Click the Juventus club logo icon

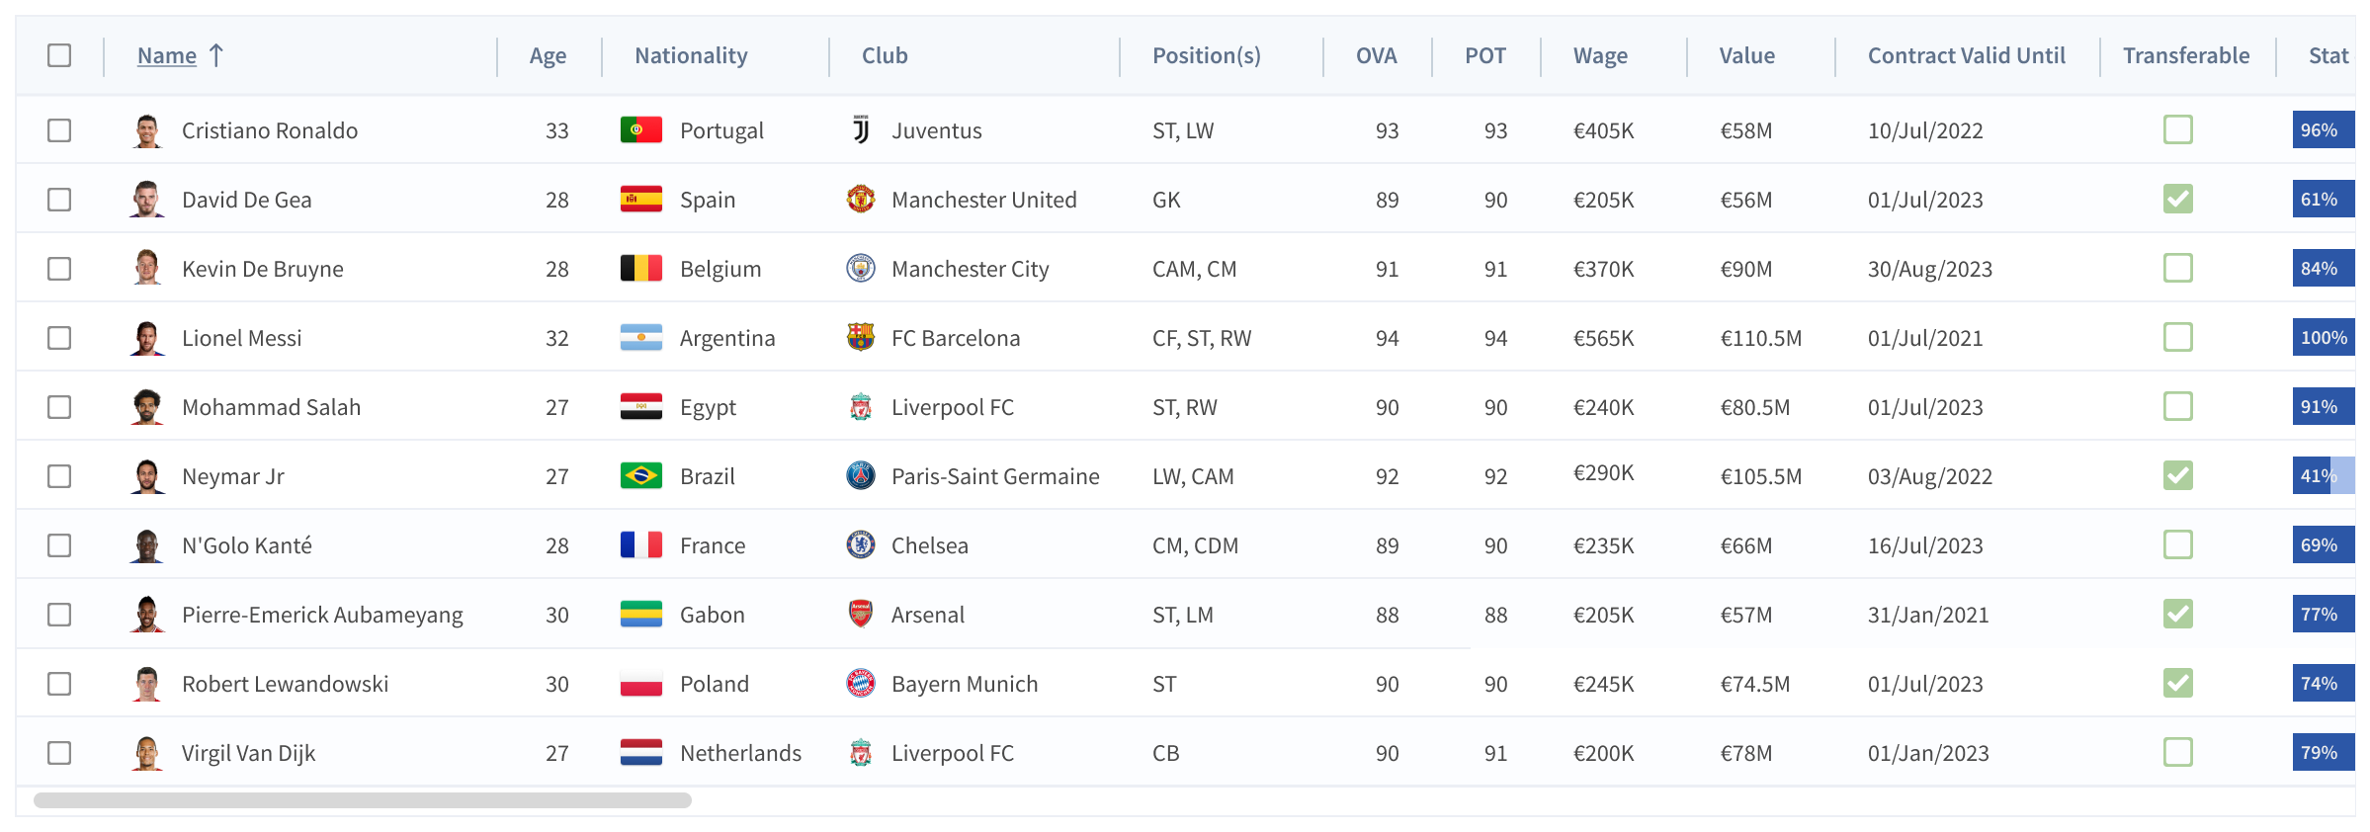click(x=861, y=130)
